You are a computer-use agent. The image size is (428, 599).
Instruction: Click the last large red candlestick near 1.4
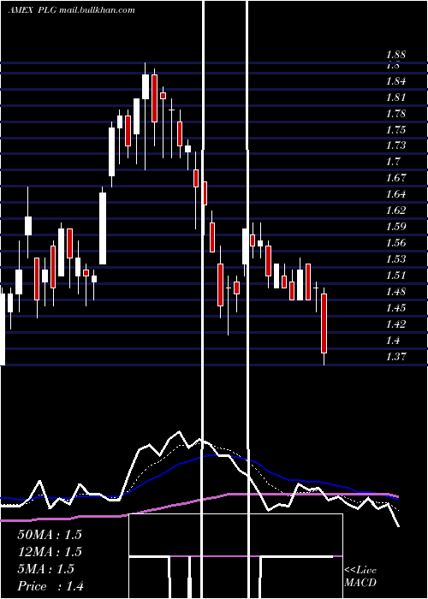pos(324,323)
